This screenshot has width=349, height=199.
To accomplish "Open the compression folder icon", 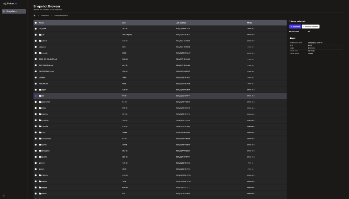I will coord(40,138).
